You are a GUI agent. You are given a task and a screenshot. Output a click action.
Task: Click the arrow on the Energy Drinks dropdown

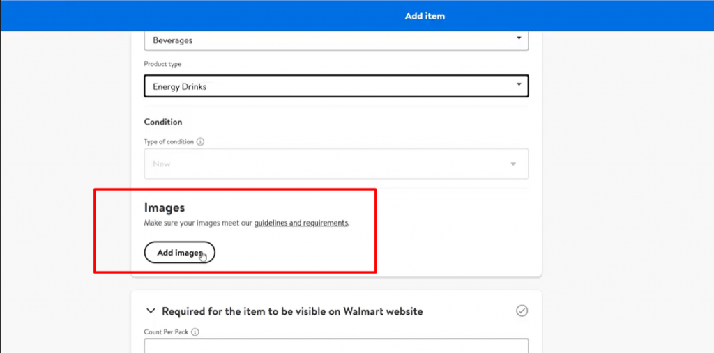click(518, 85)
